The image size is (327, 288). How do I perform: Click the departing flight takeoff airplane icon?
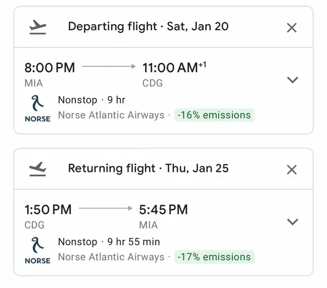(x=37, y=27)
